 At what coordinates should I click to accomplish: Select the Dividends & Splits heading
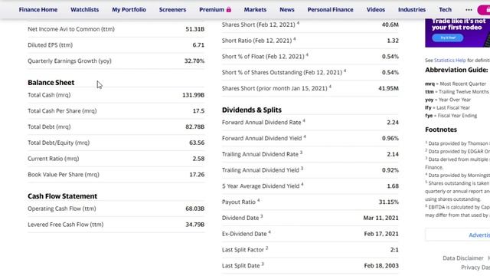click(x=252, y=110)
